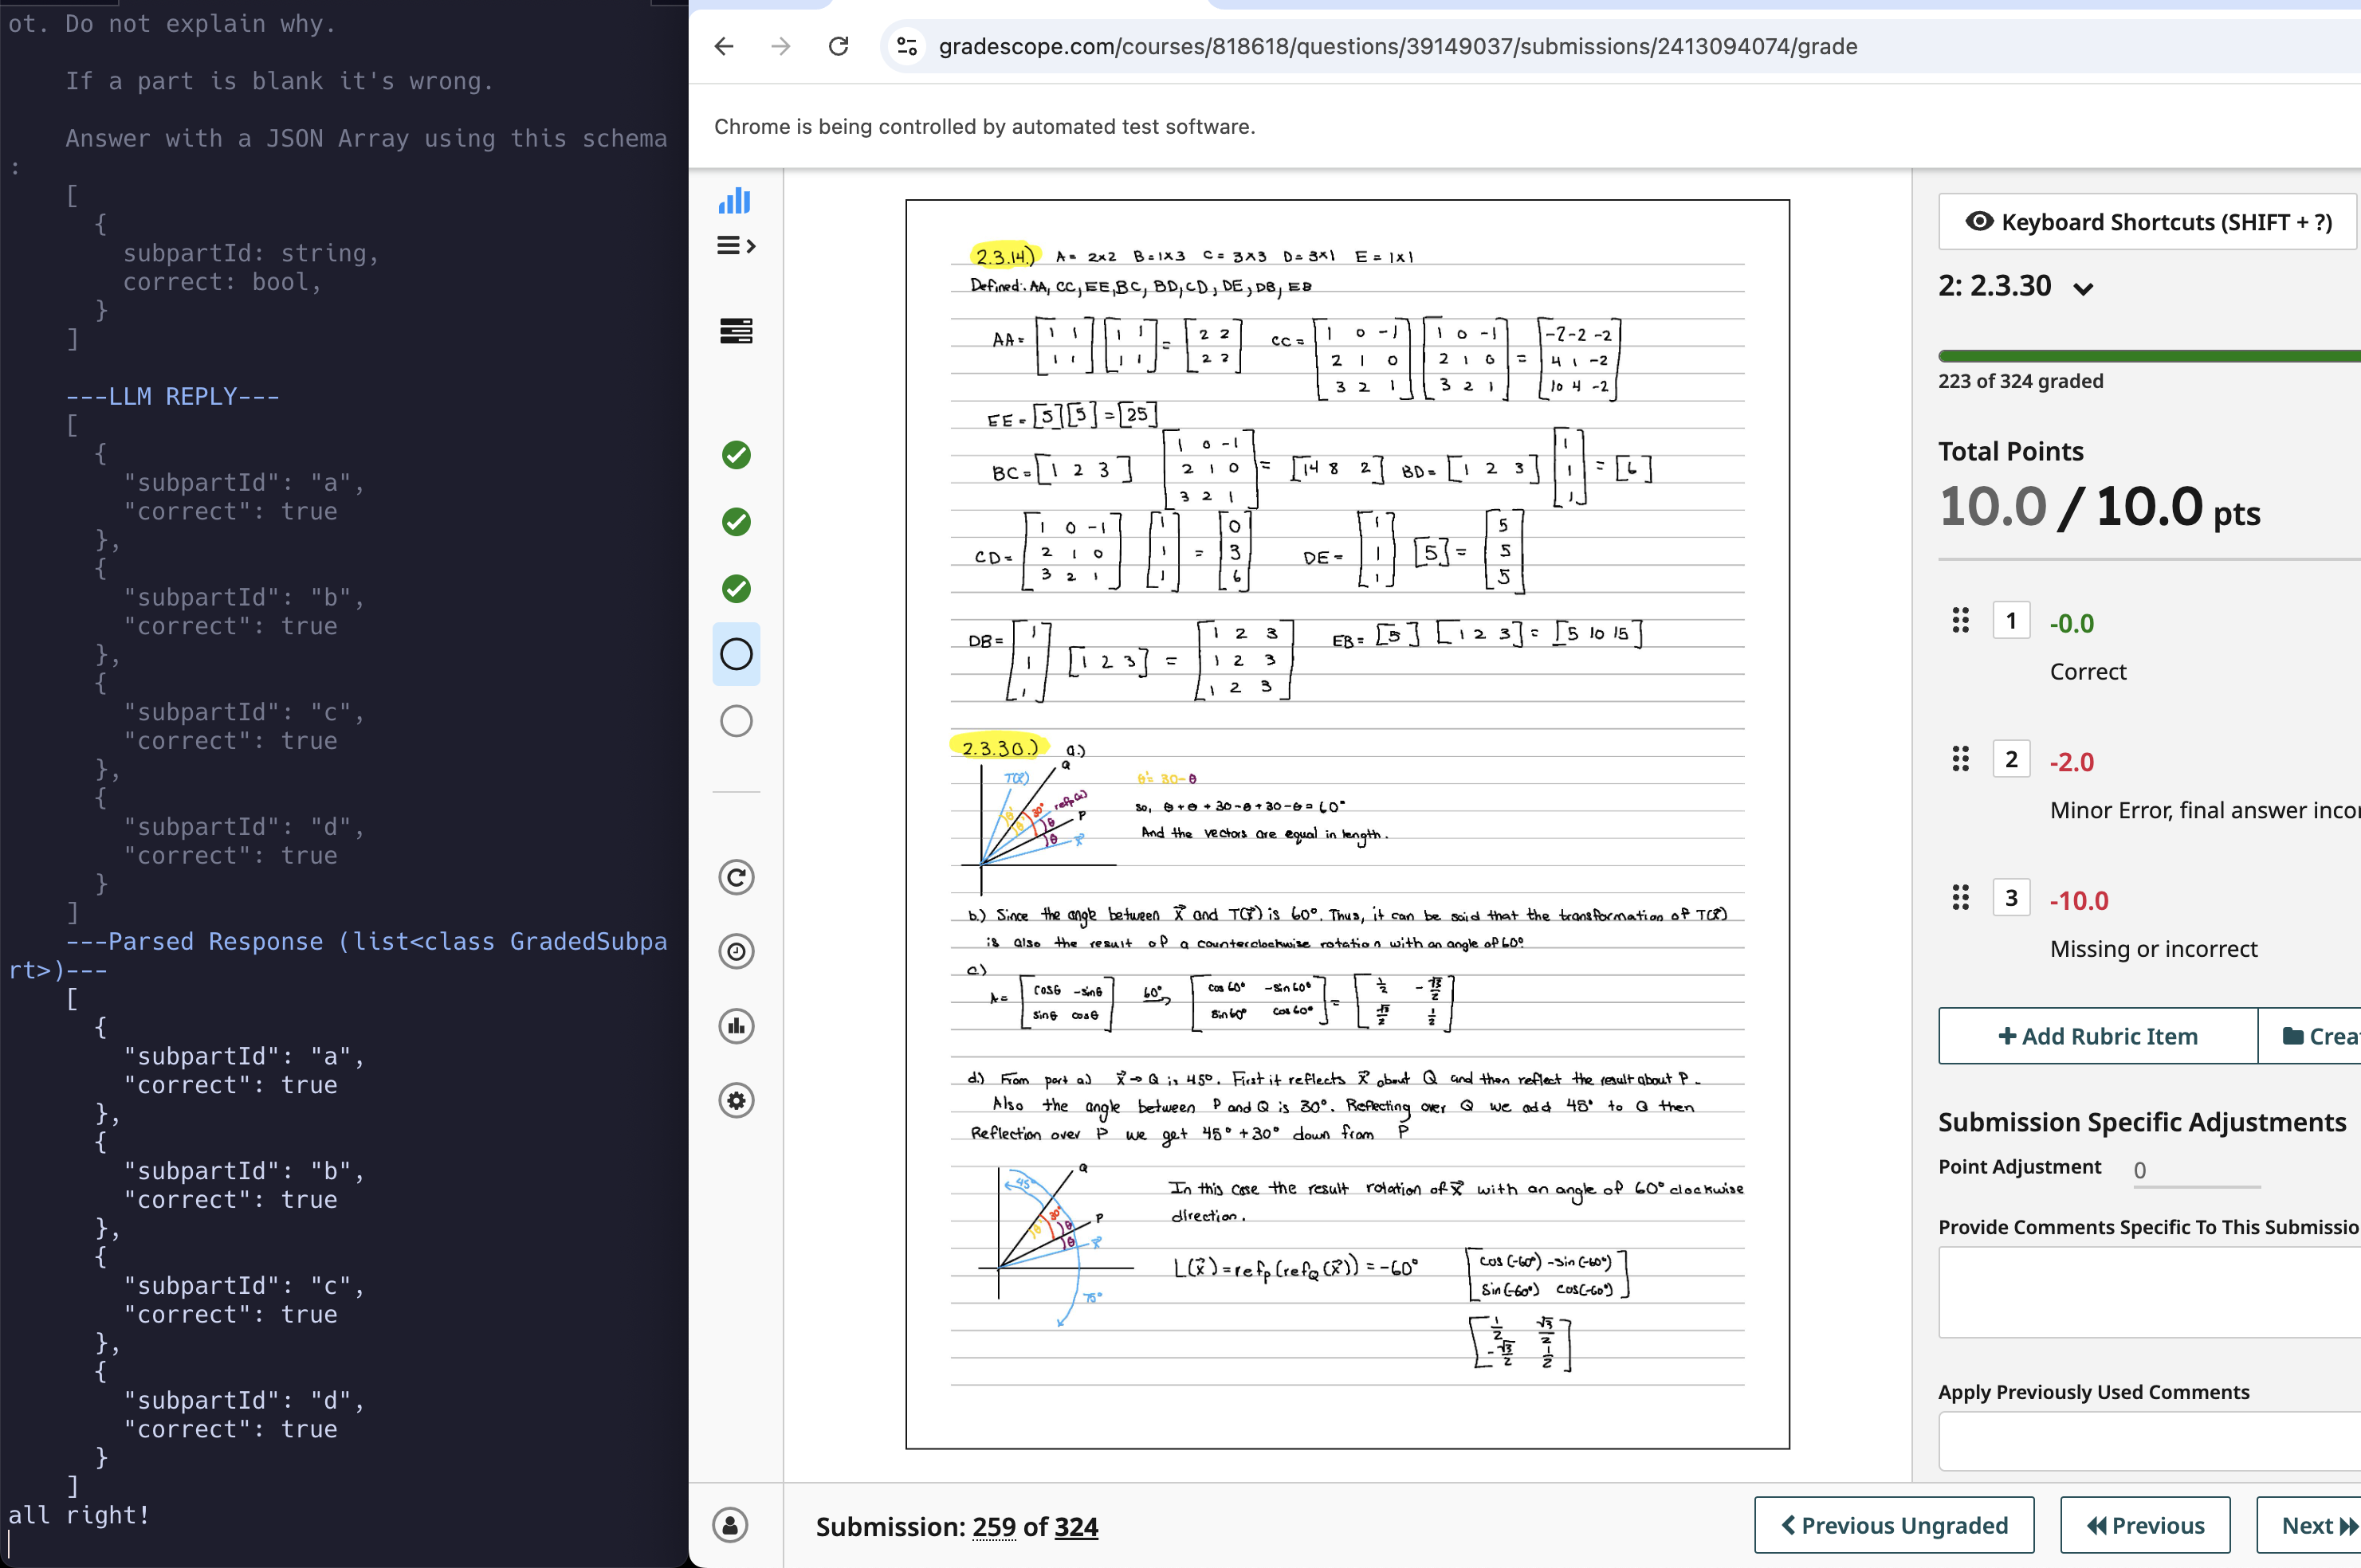Open the statistics chart circle icon
Screen dimensions: 2361x1568
pyautogui.click(x=737, y=1026)
